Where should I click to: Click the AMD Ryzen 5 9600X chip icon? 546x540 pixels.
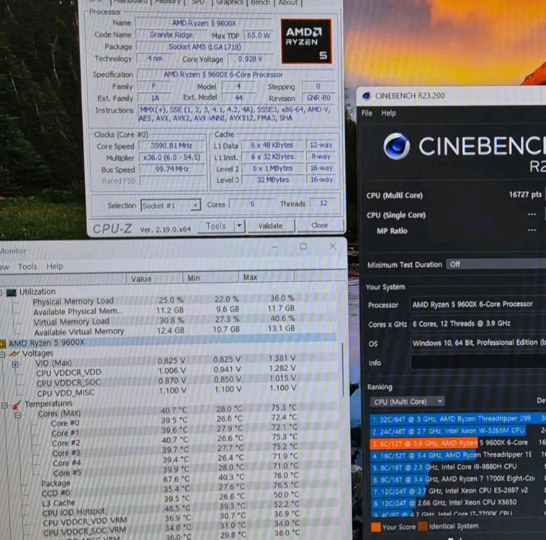tap(2, 344)
